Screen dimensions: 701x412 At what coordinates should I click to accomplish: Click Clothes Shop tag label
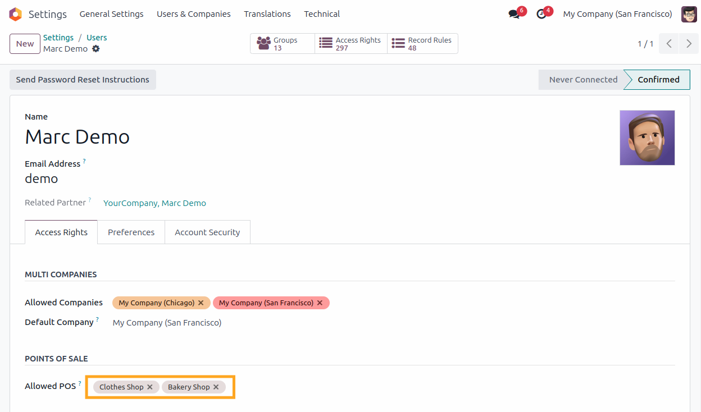(121, 387)
